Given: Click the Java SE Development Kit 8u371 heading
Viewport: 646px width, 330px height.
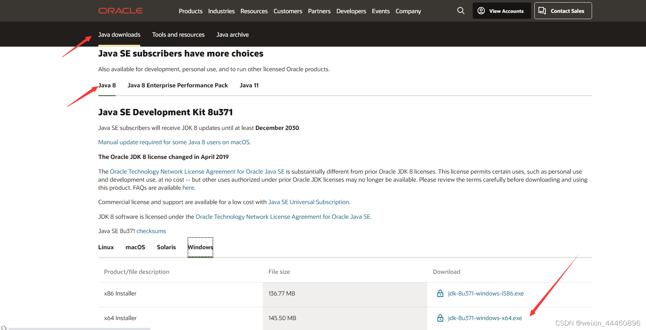Looking at the screenshot, I should (166, 112).
